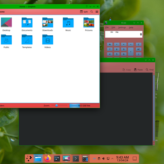Switch to Konsole from the taskbar
164x164 pixels.
[x=76, y=159]
